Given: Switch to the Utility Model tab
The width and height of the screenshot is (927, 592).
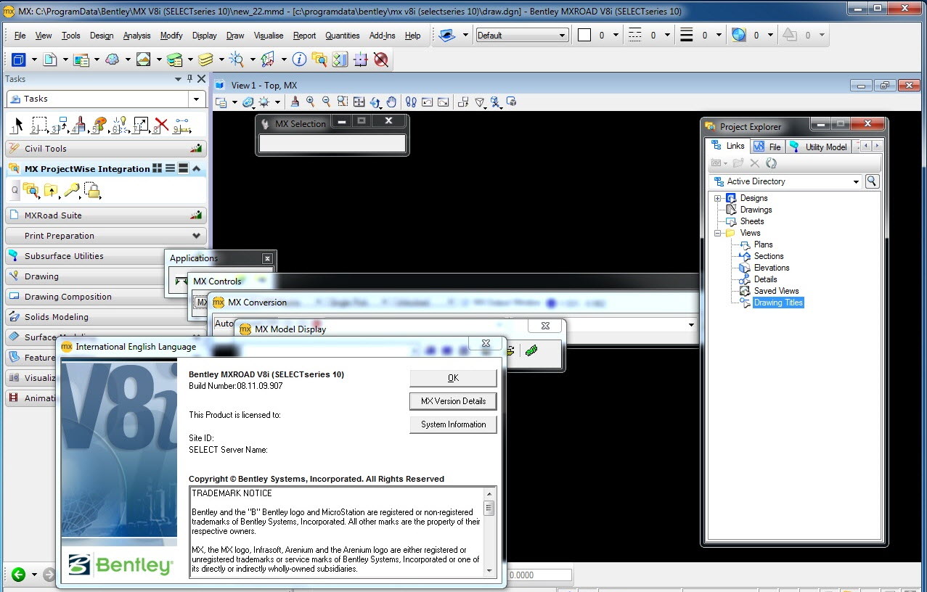Looking at the screenshot, I should [819, 147].
